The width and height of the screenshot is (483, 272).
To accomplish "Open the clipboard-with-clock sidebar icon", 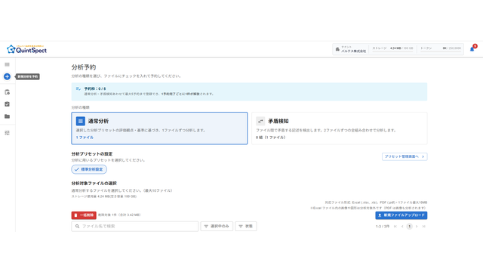I will click(x=7, y=92).
